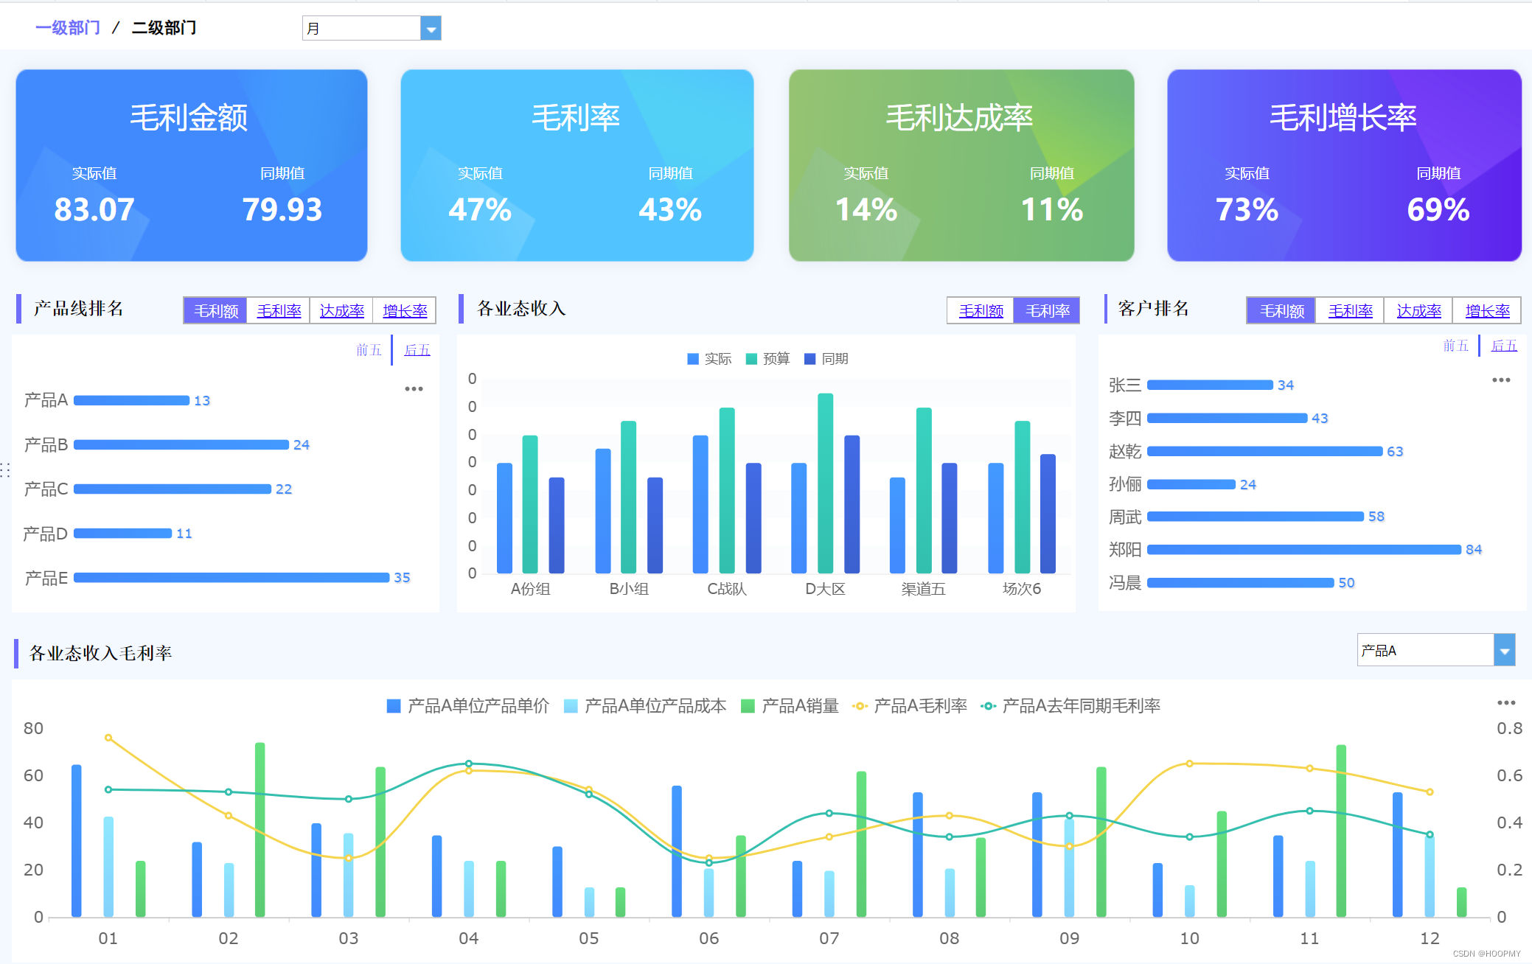Expand the 月 period dropdown arrow

coord(431,29)
